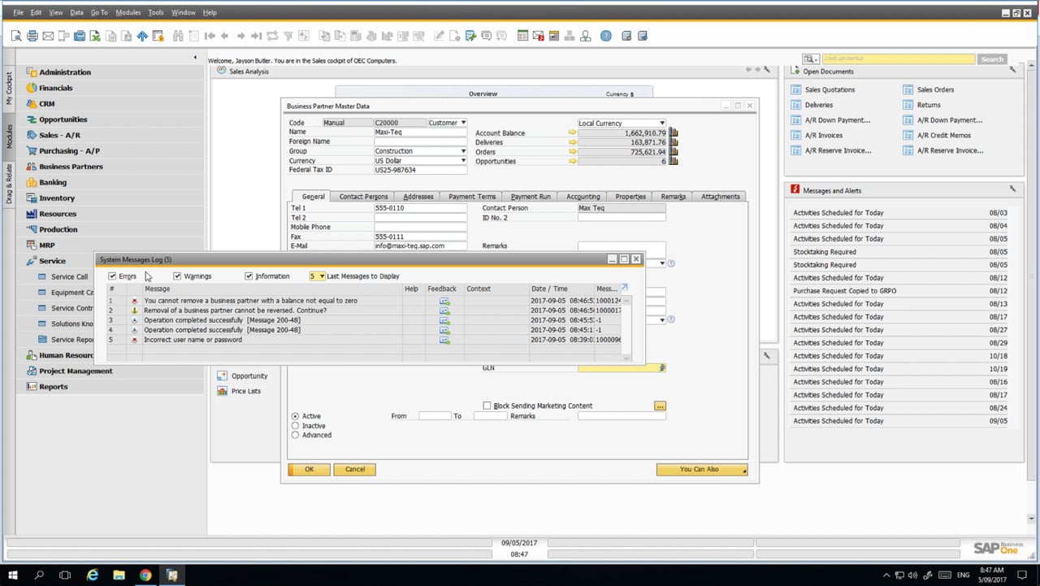Open the Go To menu
This screenshot has height=586, width=1040.
pos(99,12)
